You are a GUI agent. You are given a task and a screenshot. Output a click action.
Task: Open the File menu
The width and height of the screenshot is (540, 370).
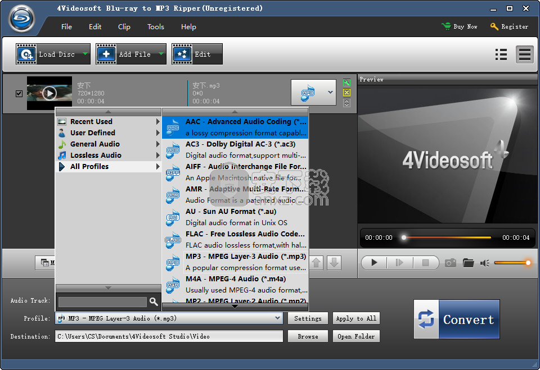coord(66,27)
